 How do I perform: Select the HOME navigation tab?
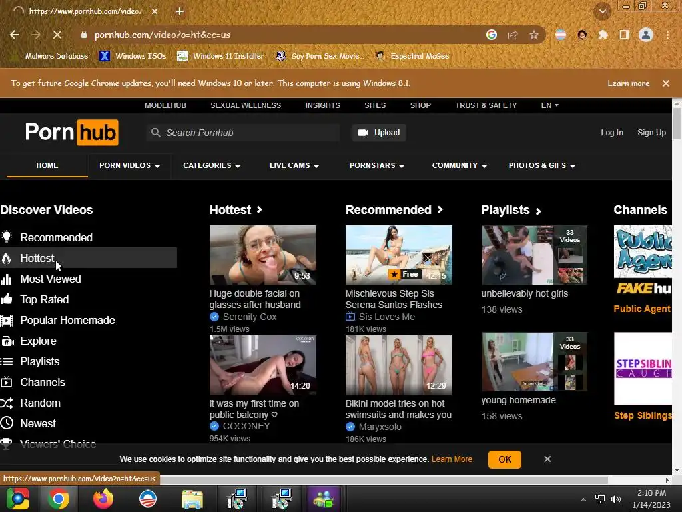[x=47, y=165]
